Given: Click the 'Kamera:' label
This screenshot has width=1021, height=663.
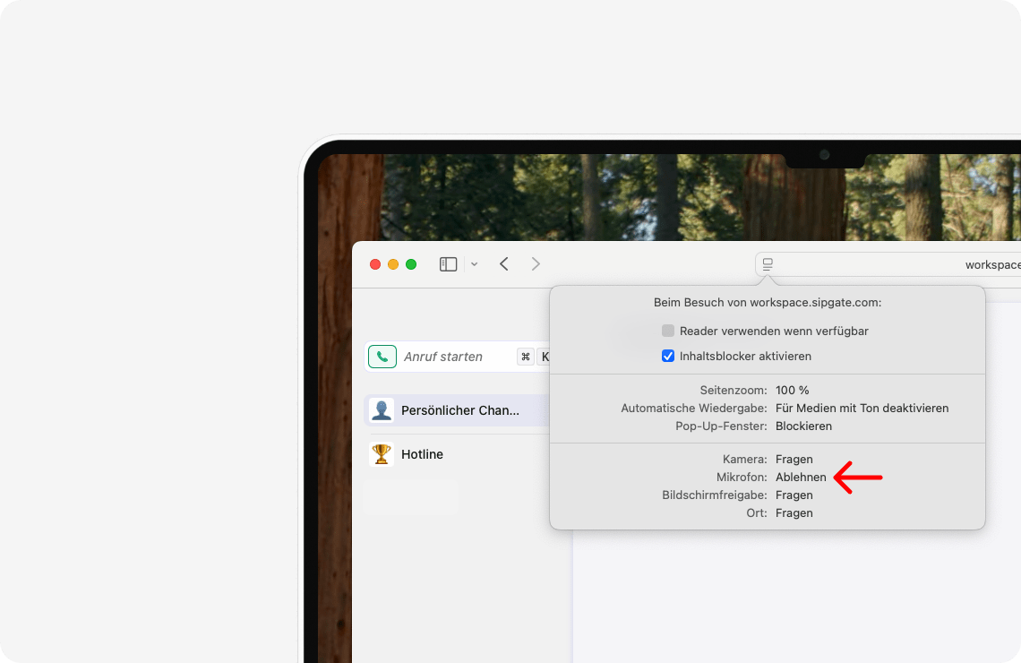Looking at the screenshot, I should tap(745, 459).
